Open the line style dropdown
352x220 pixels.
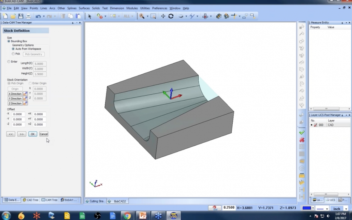tap(327, 209)
